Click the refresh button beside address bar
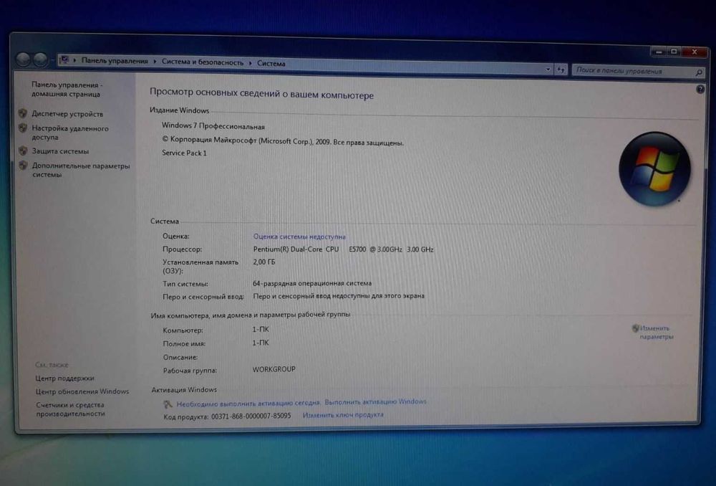Image resolution: width=716 pixels, height=486 pixels. coord(561,70)
